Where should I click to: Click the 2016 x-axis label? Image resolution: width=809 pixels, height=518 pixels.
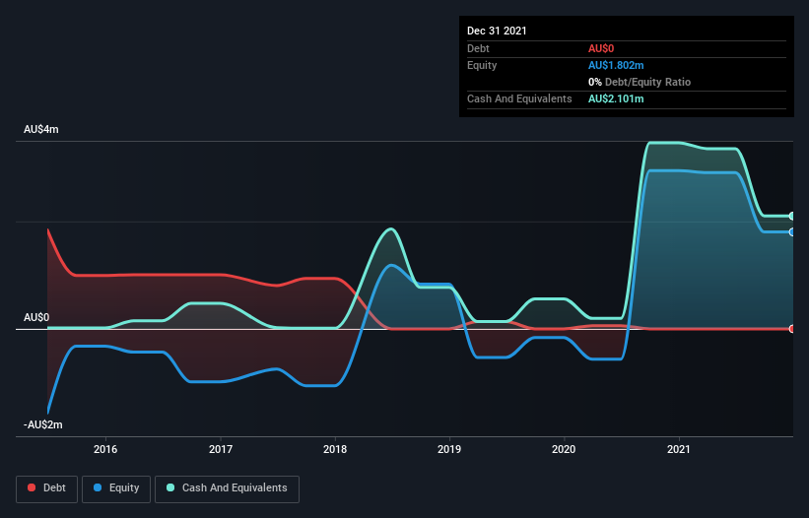tap(105, 449)
